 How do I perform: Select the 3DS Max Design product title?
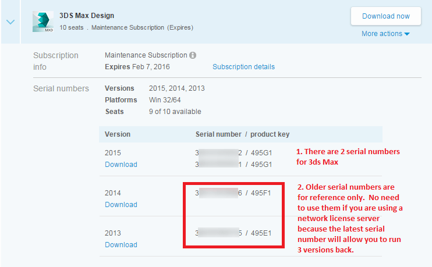click(x=87, y=16)
